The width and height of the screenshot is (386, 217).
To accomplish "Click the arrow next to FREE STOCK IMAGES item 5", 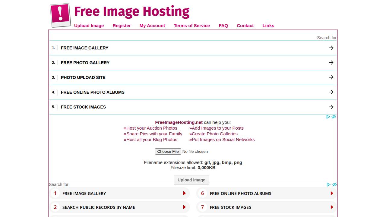I will [x=331, y=107].
